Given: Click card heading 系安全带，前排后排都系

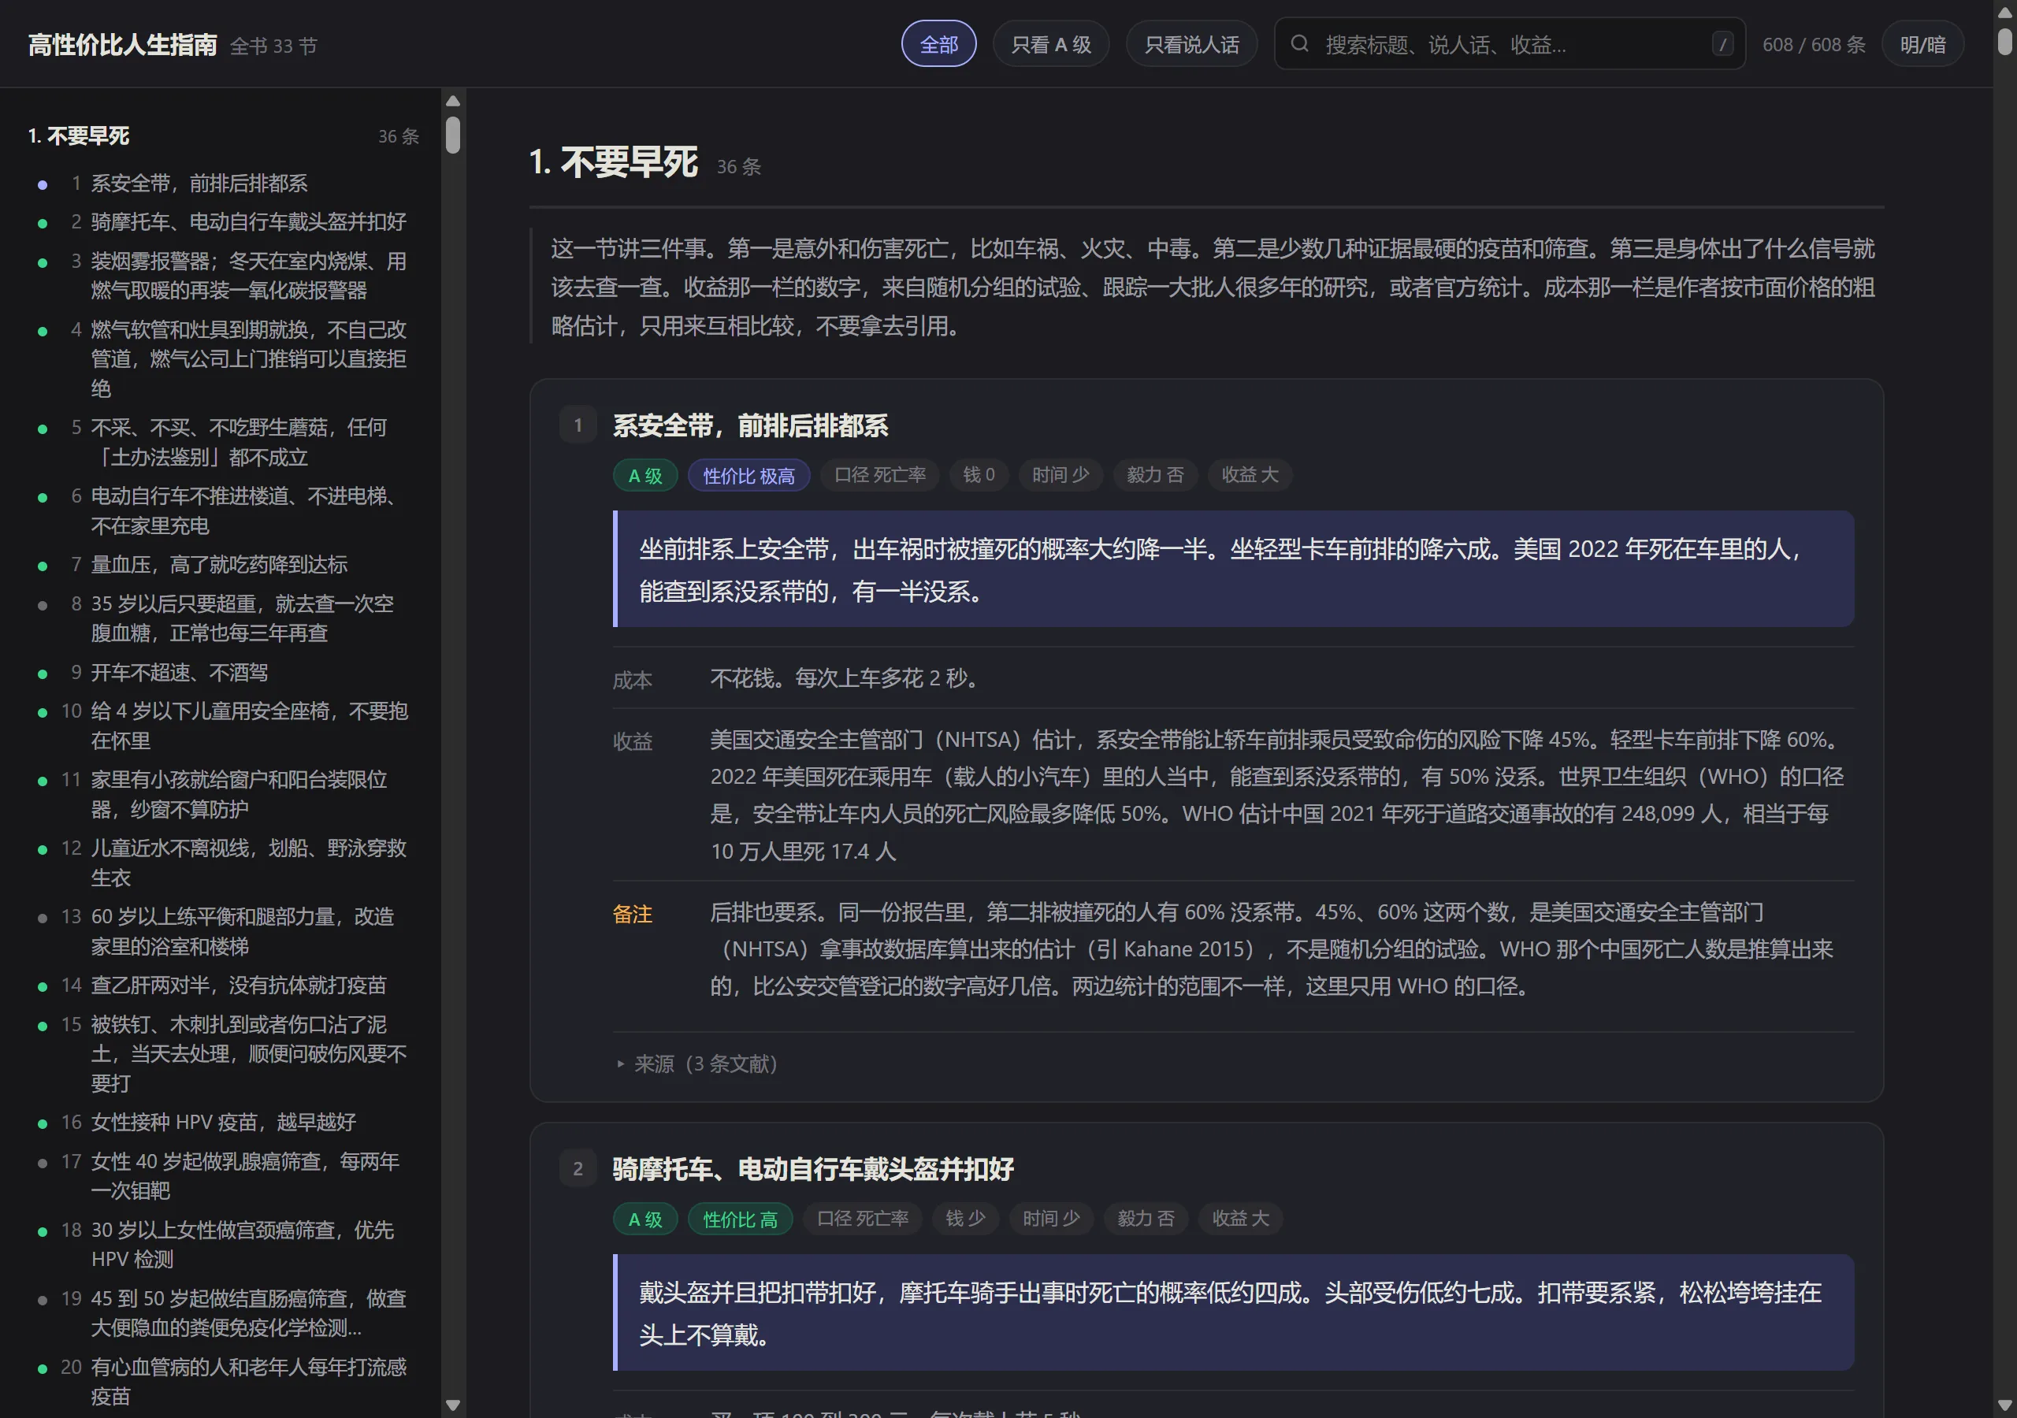Looking at the screenshot, I should point(750,426).
